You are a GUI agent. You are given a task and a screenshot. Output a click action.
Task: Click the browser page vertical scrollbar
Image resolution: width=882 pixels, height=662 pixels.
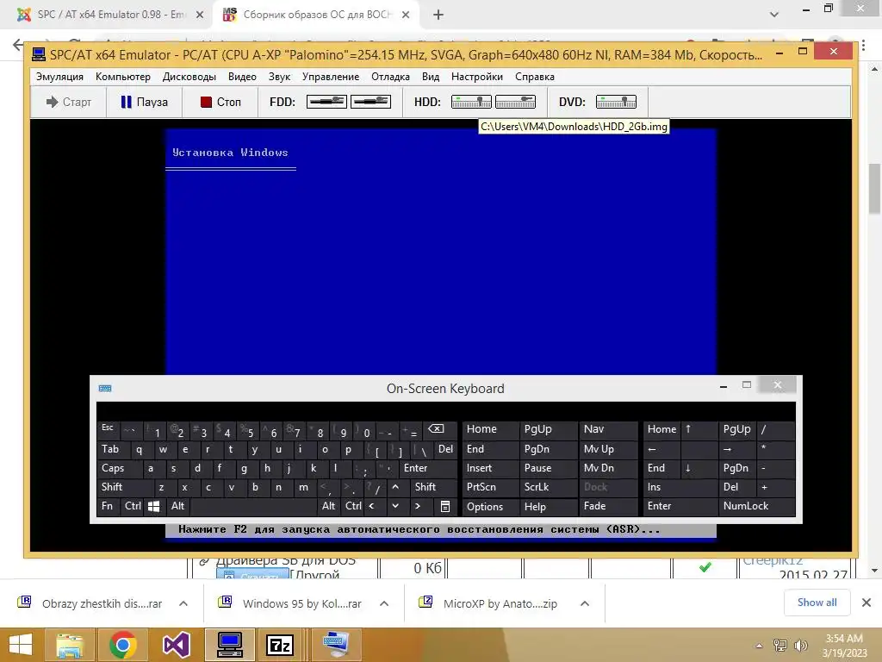875,189
